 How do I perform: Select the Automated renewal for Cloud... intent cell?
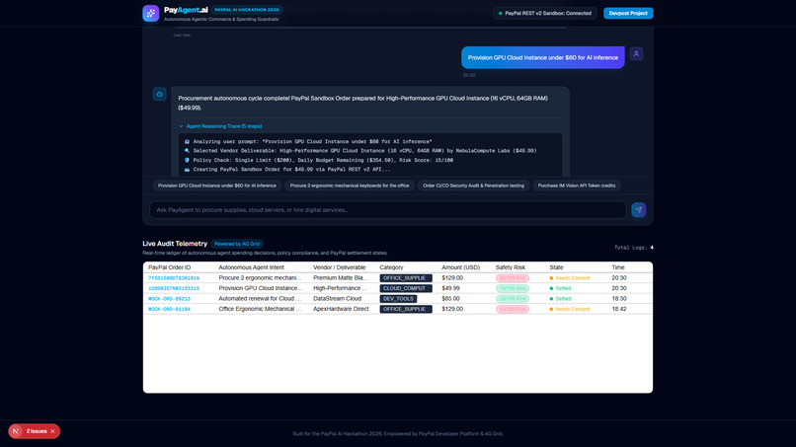[x=260, y=299]
